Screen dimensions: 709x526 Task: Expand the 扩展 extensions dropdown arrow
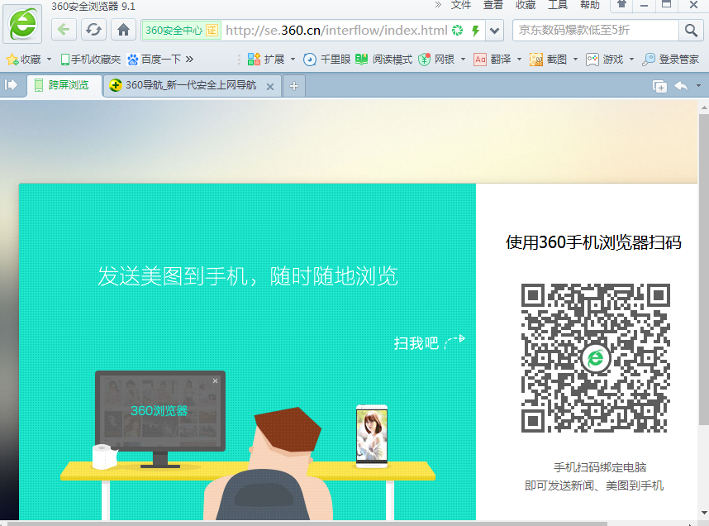tap(293, 60)
